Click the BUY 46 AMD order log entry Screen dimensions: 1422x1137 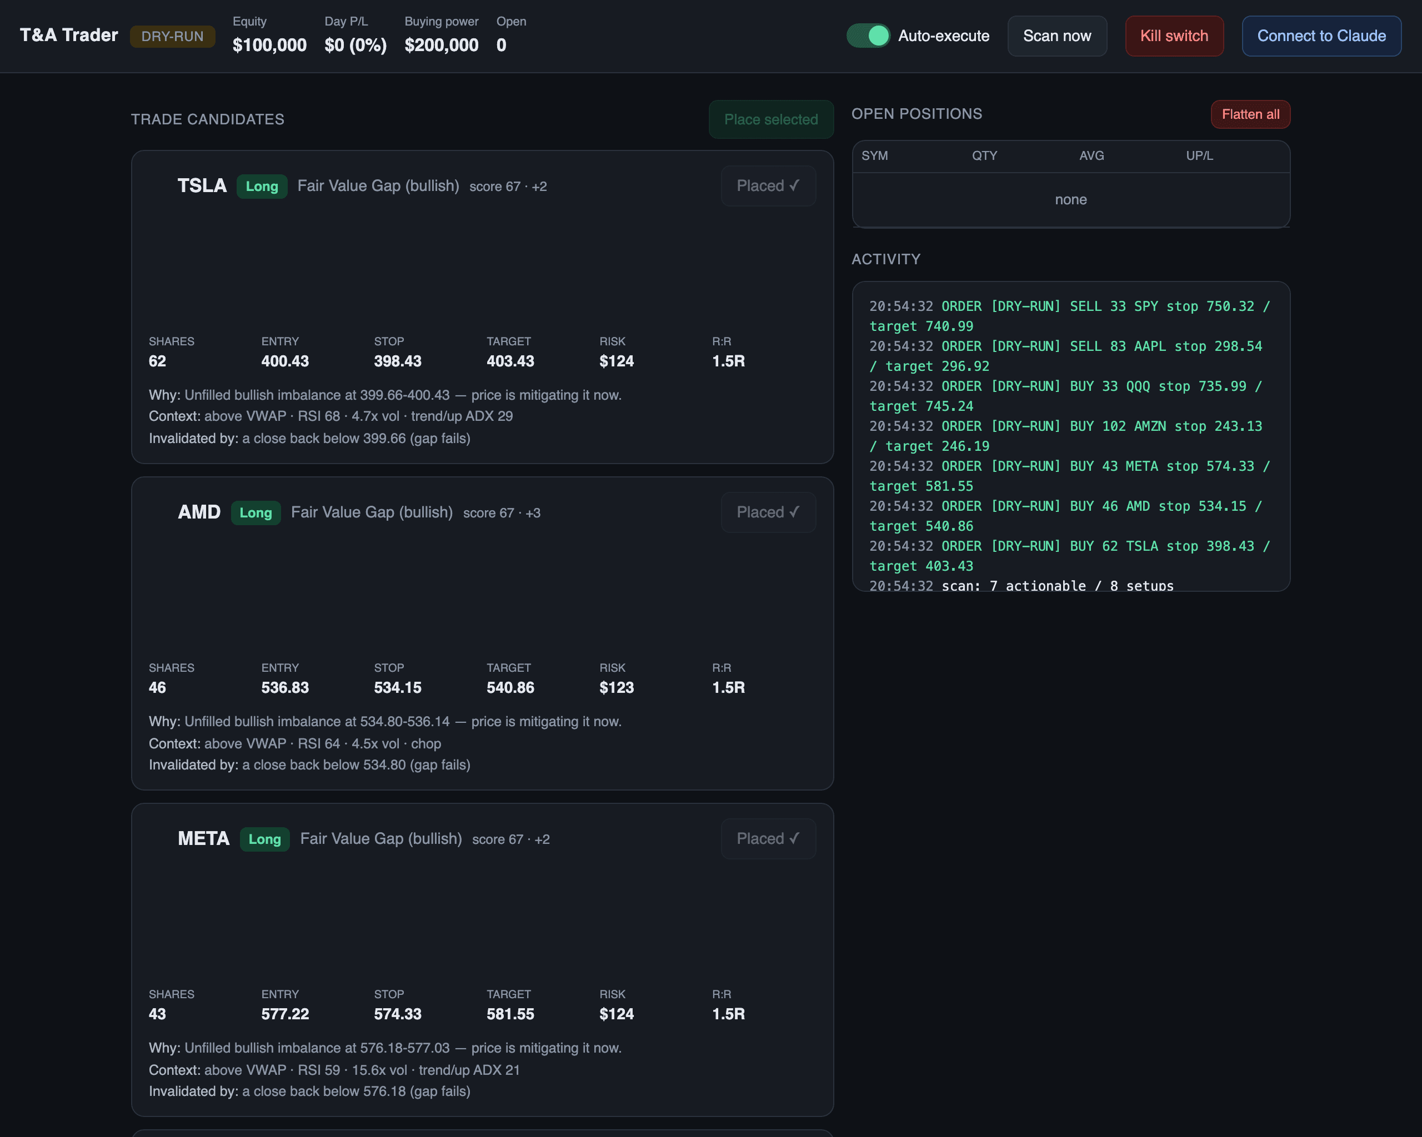pyautogui.click(x=1066, y=516)
